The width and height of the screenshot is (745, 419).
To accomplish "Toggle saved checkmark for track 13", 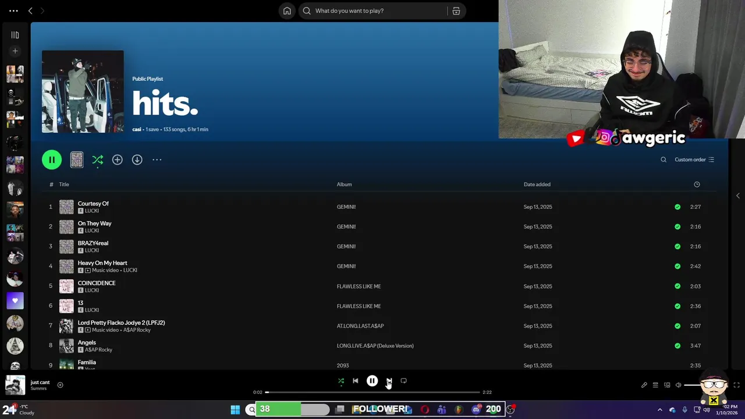I will (x=677, y=306).
